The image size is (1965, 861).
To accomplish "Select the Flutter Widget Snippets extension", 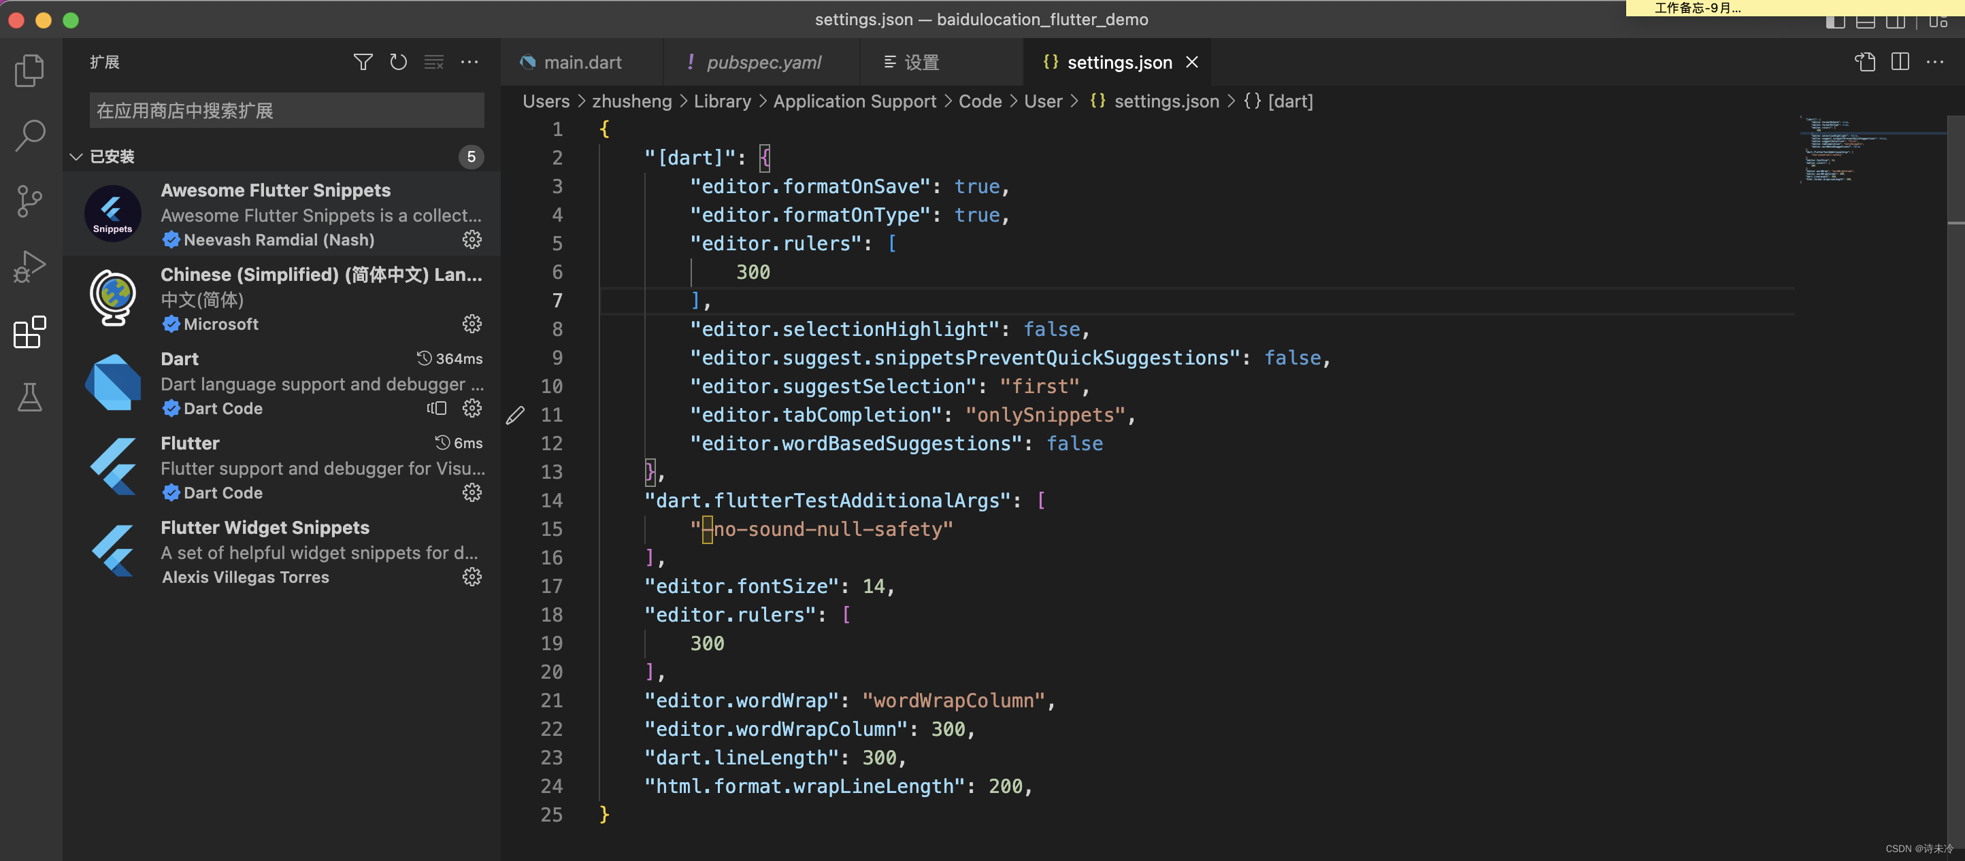I will pyautogui.click(x=282, y=552).
